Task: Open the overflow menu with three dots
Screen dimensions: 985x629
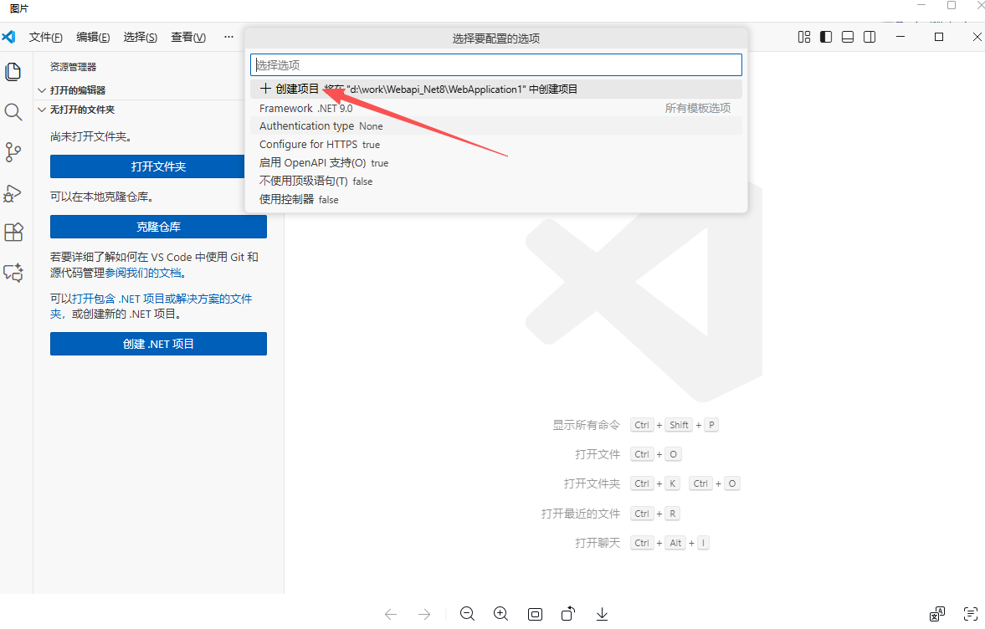Action: click(228, 37)
